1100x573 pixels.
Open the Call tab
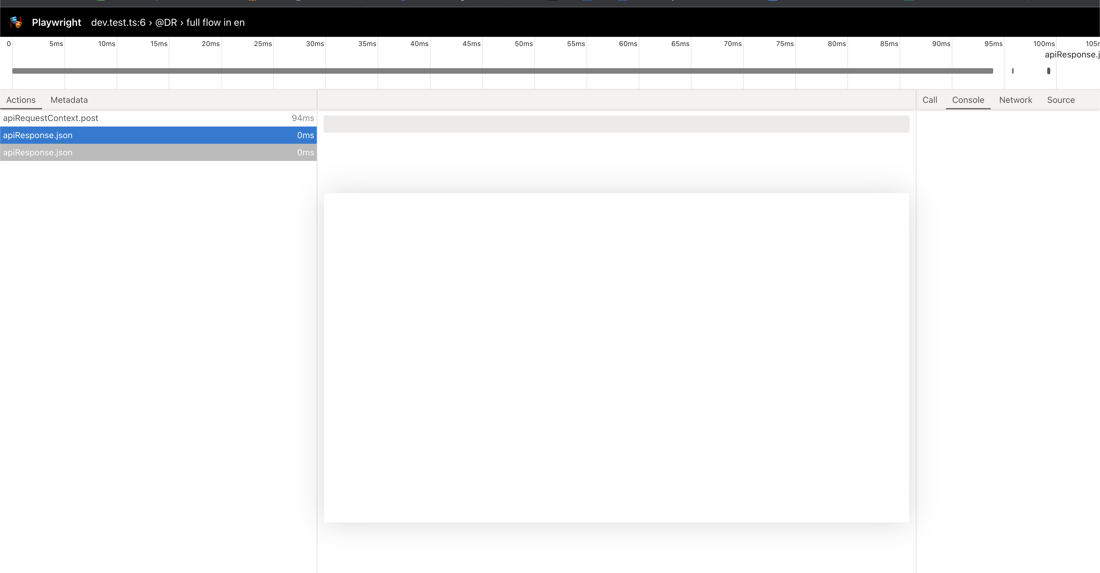click(930, 100)
